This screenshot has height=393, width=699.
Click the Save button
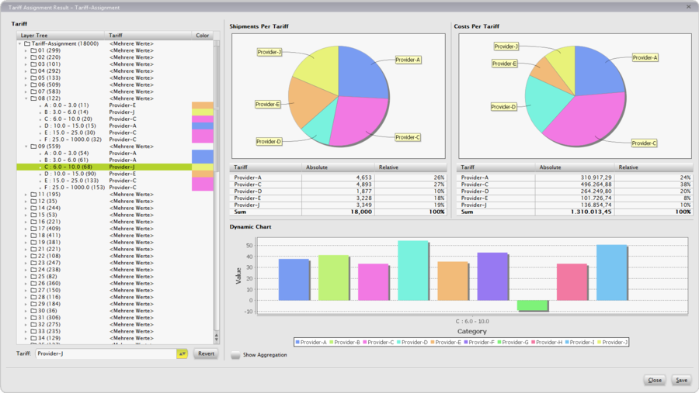[681, 380]
